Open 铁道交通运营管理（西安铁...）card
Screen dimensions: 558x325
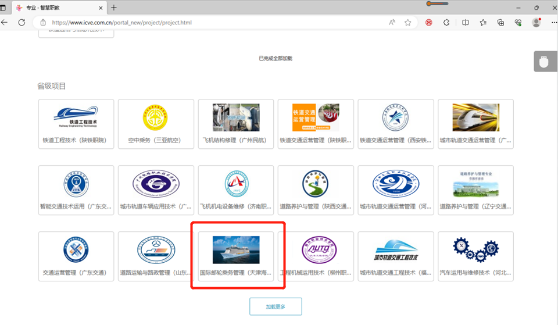point(396,124)
